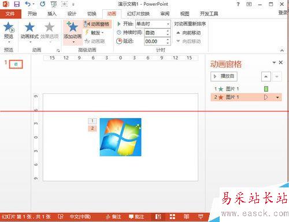The height and width of the screenshot is (222, 289).
Task: Redo the last action
Action: click(x=42, y=4)
